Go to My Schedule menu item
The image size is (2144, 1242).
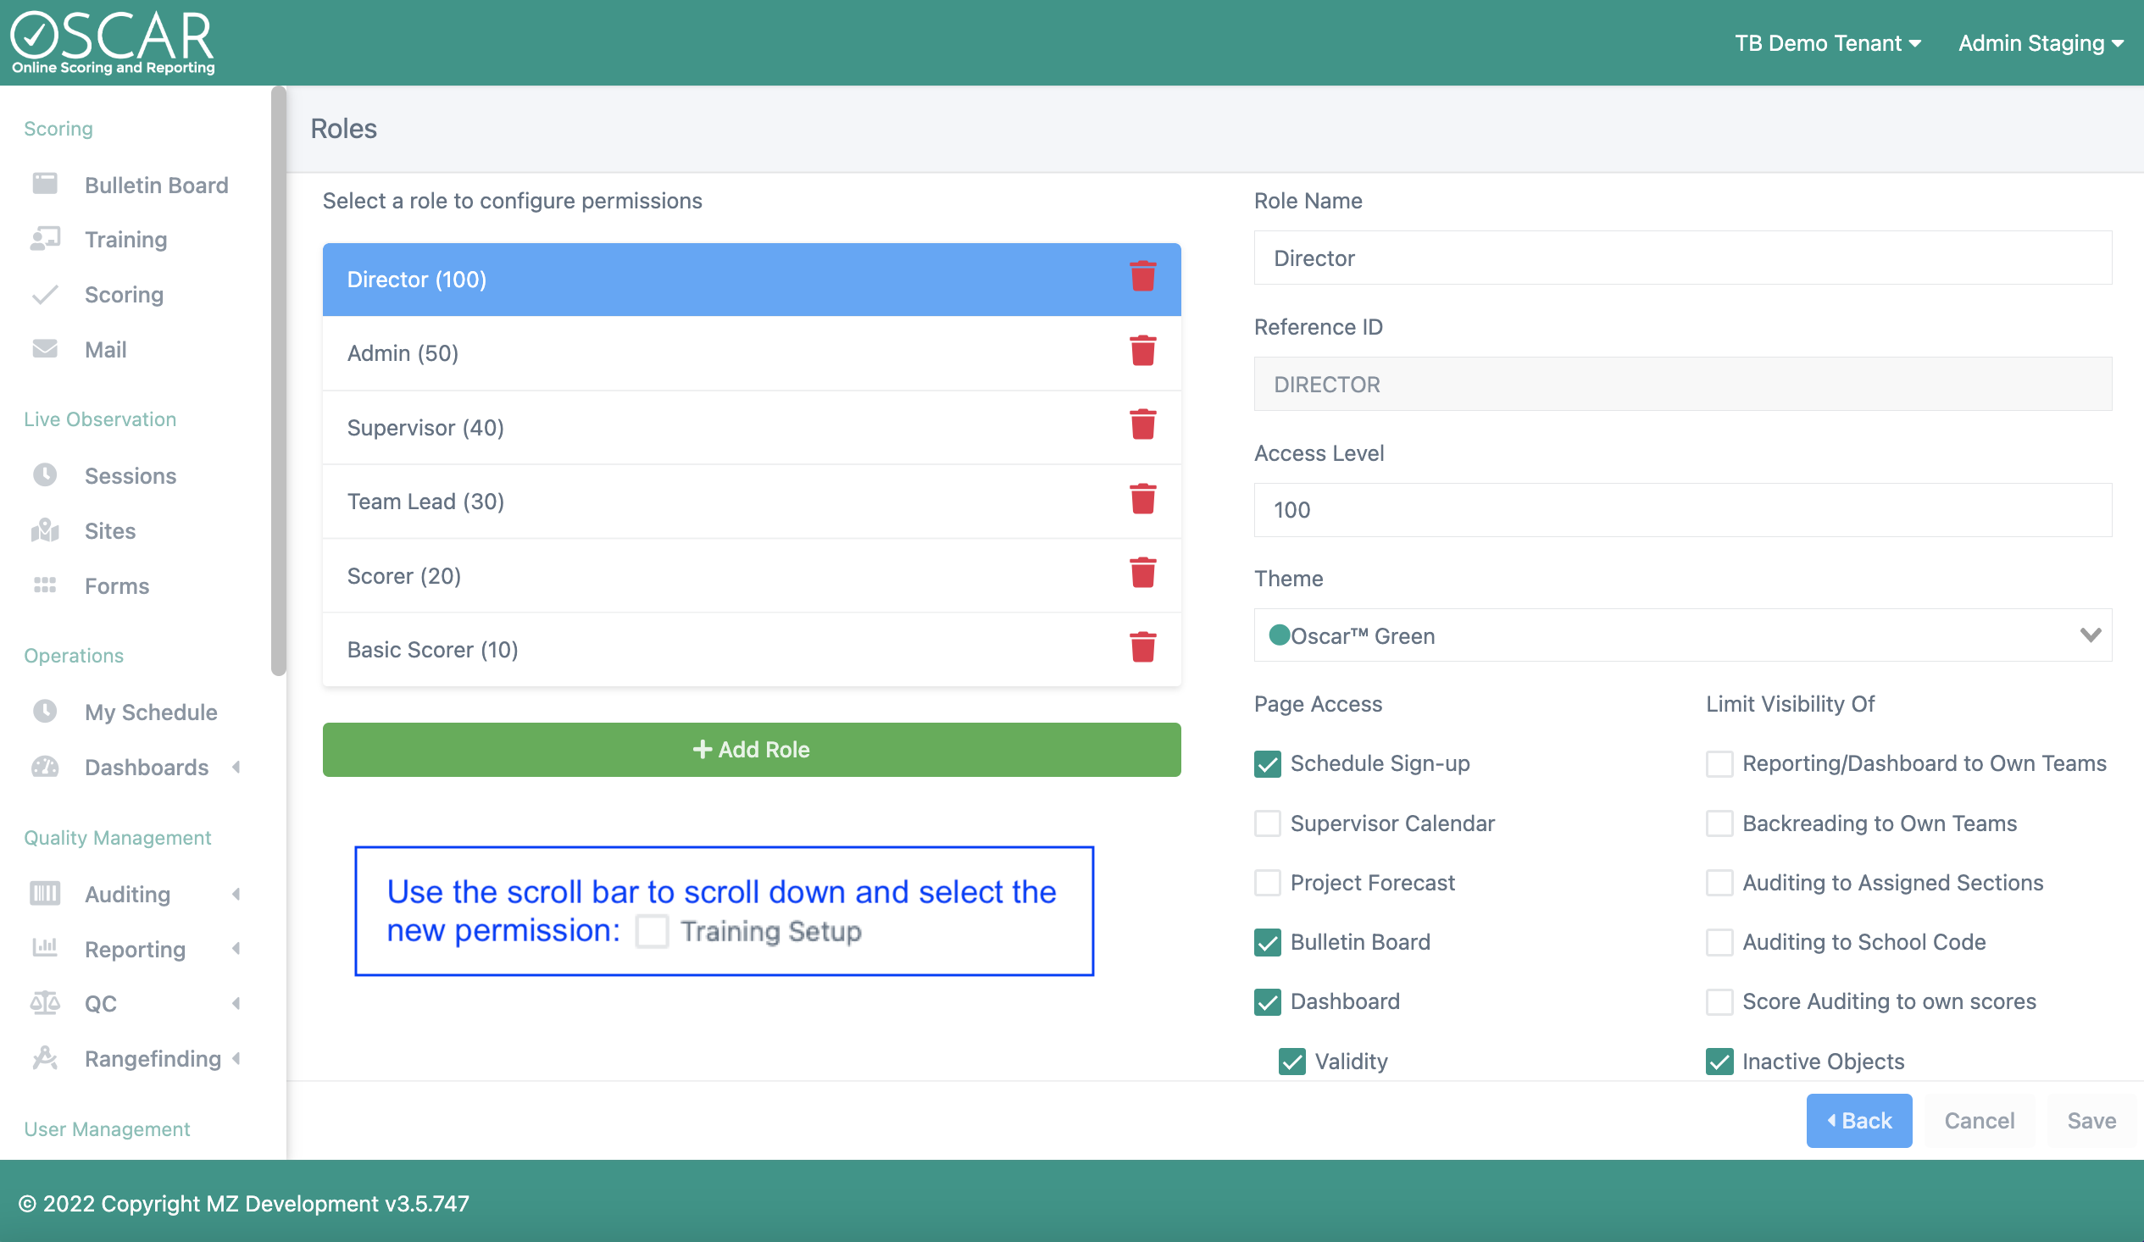(x=151, y=711)
